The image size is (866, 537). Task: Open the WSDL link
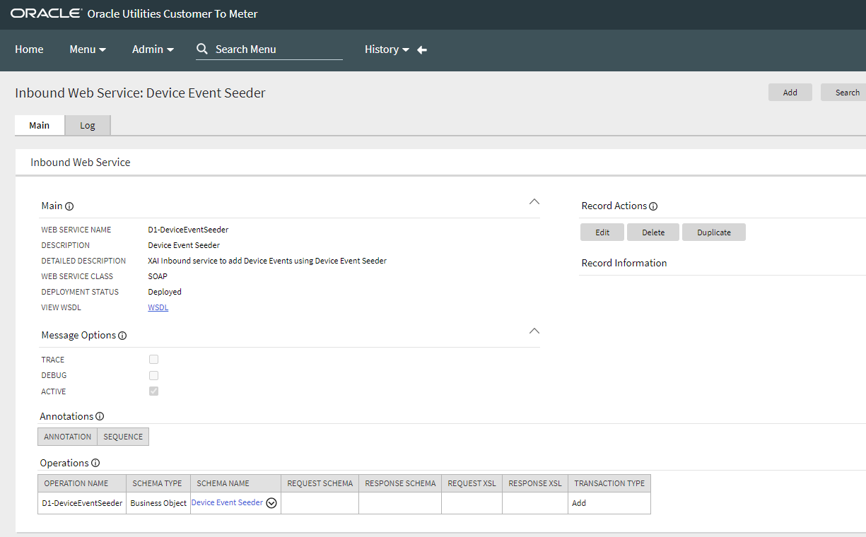(158, 307)
